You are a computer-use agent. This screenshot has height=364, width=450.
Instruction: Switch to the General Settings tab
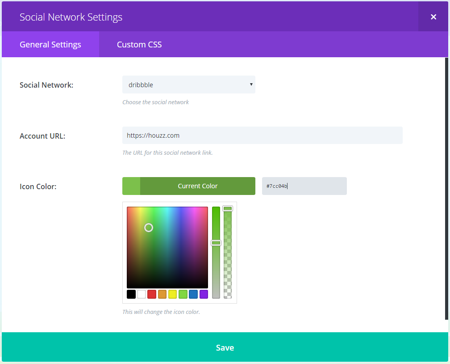[50, 44]
